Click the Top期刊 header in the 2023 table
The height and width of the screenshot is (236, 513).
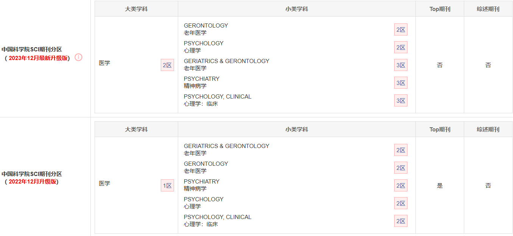click(x=440, y=9)
